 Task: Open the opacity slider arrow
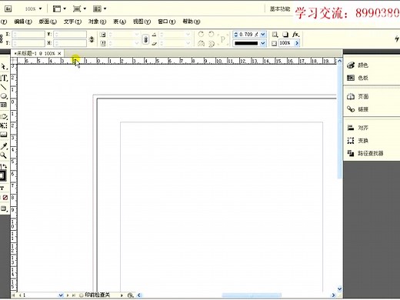click(297, 43)
